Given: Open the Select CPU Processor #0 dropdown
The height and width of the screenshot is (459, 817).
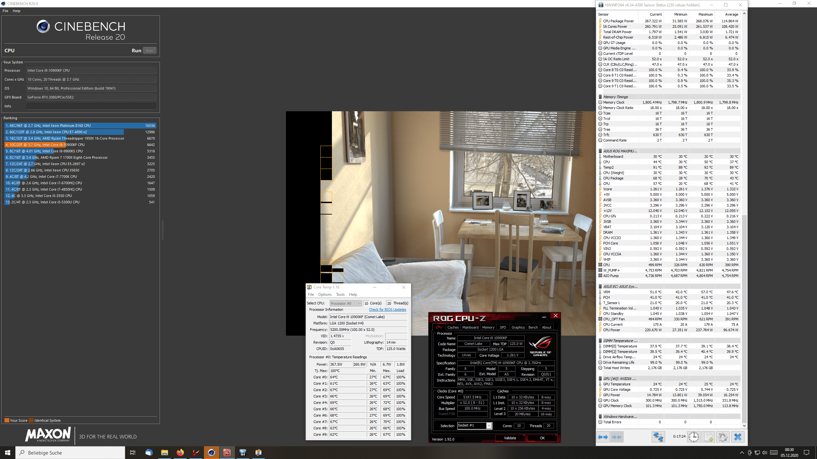Looking at the screenshot, I should (346, 303).
